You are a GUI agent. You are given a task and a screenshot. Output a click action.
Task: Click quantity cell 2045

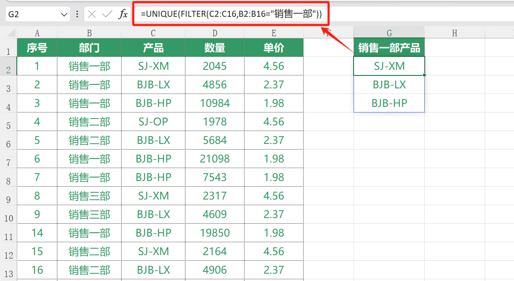click(215, 66)
